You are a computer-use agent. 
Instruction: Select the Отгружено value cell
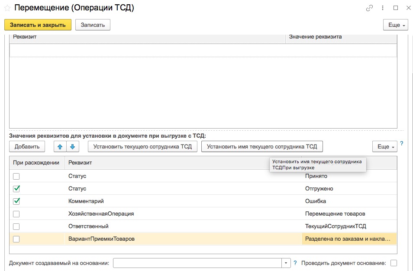pyautogui.click(x=349, y=189)
